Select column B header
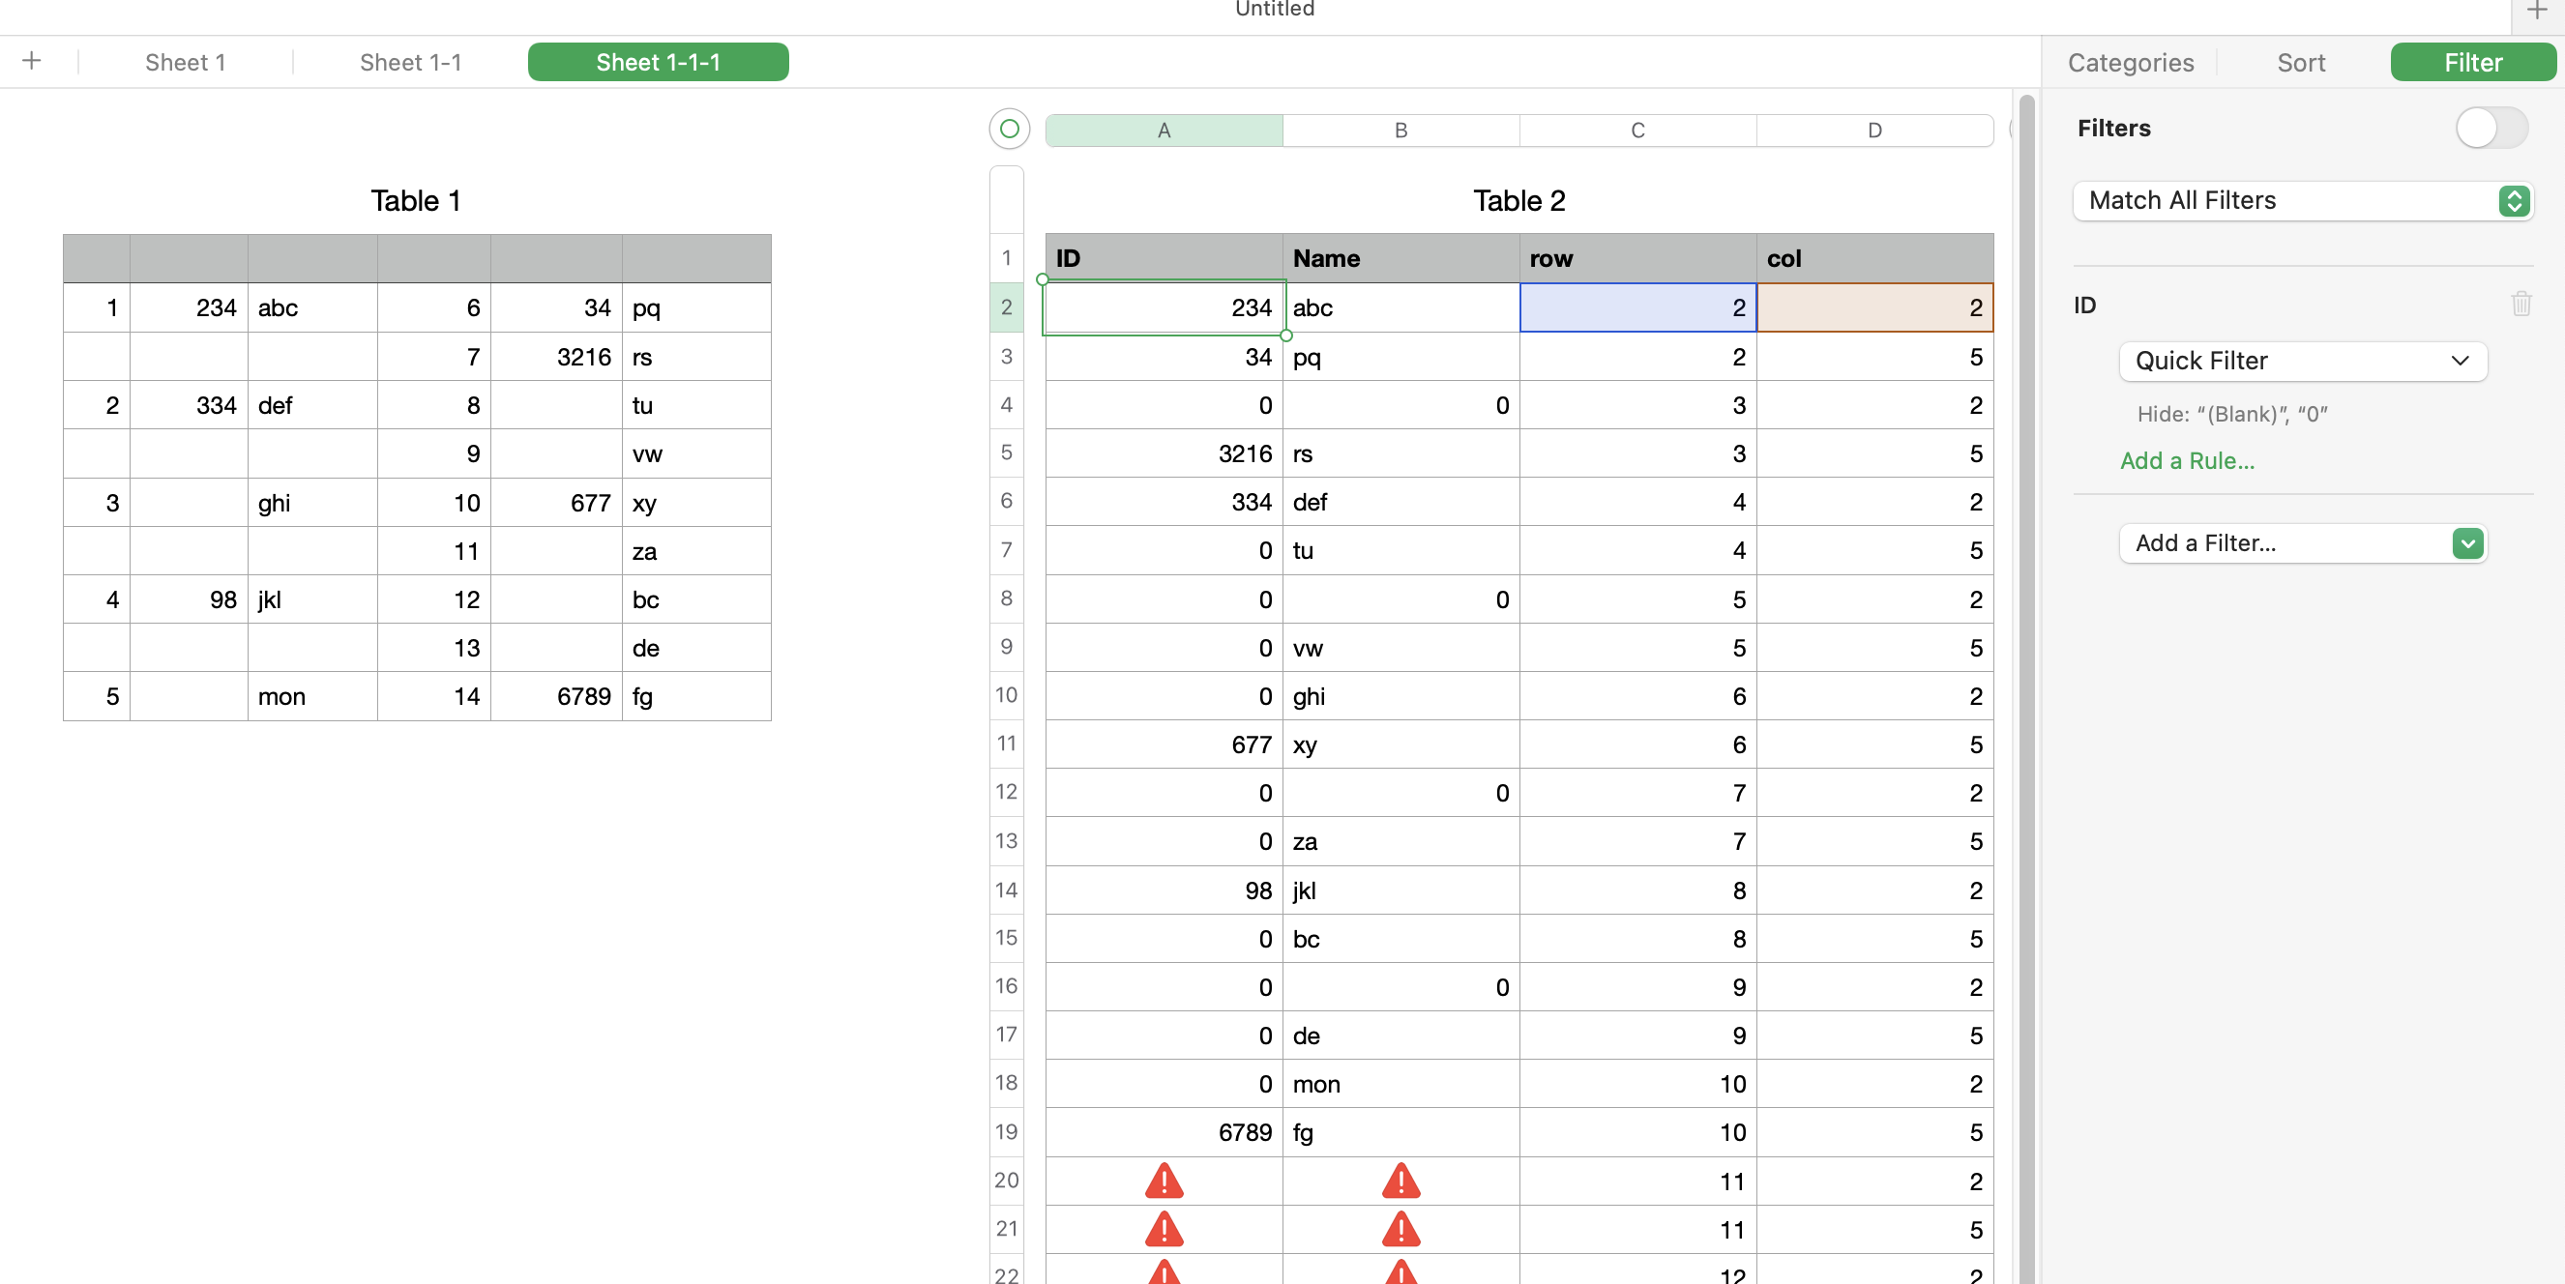The height and width of the screenshot is (1284, 2565). [x=1400, y=130]
